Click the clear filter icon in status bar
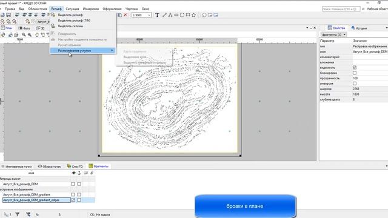Screen dimensions: 388x218 [28, 214]
